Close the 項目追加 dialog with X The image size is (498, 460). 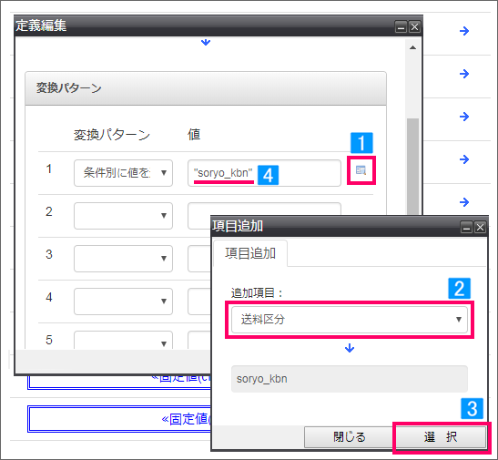480,228
